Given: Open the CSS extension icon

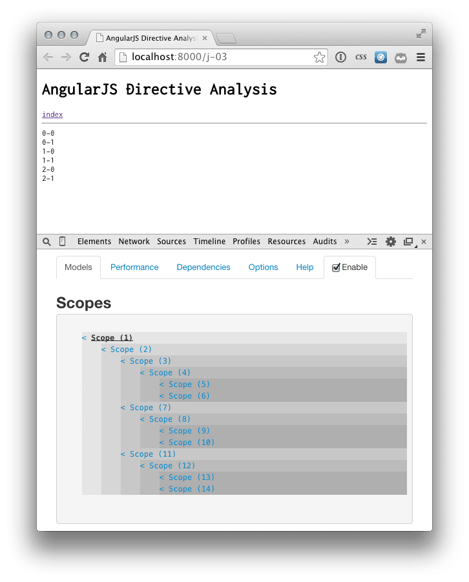Looking at the screenshot, I should [x=361, y=57].
